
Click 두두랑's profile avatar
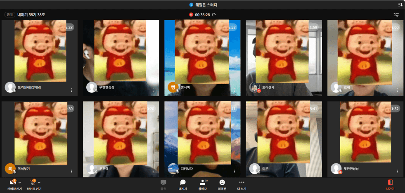click(91, 169)
